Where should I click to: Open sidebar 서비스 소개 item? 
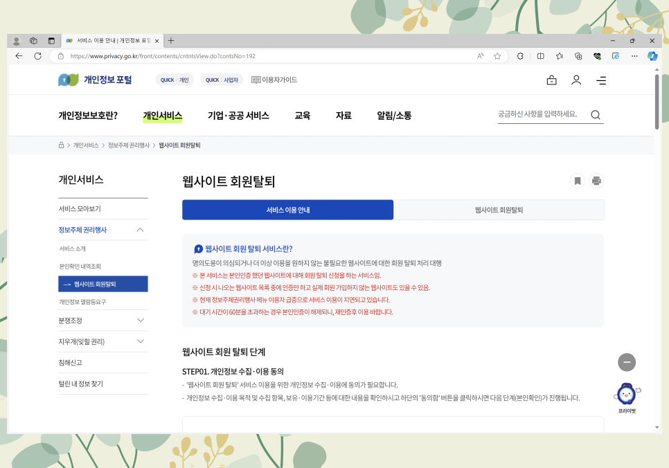pyautogui.click(x=73, y=249)
